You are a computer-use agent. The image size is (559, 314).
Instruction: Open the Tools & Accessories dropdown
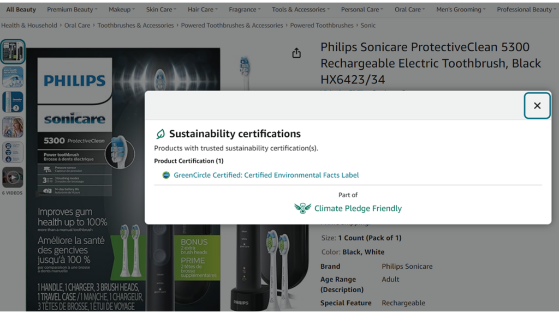[300, 9]
